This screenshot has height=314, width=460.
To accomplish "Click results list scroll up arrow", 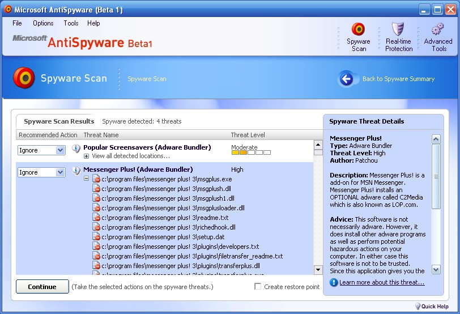I will (318, 145).
